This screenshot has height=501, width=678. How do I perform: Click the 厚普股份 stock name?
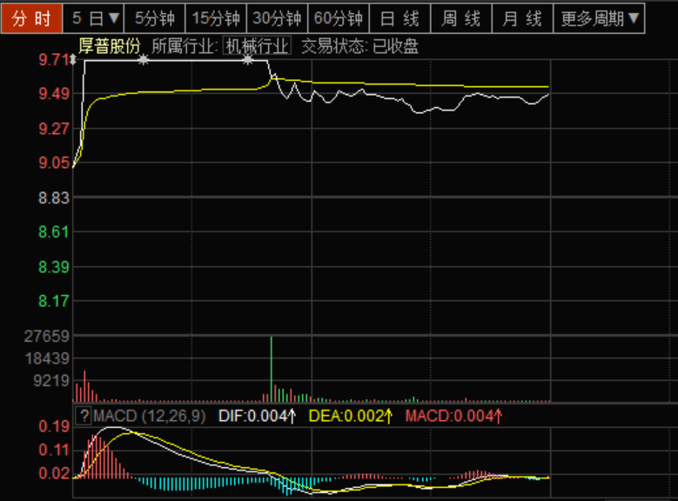pyautogui.click(x=110, y=46)
